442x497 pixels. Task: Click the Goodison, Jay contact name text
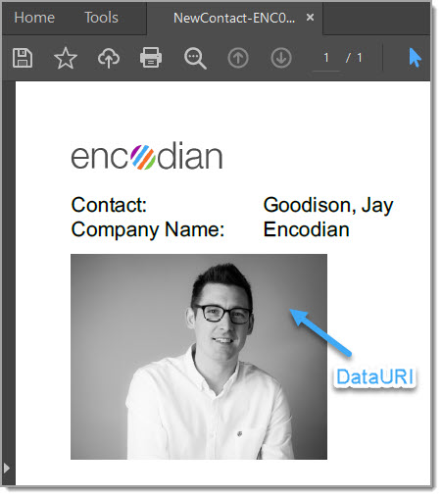(x=328, y=206)
